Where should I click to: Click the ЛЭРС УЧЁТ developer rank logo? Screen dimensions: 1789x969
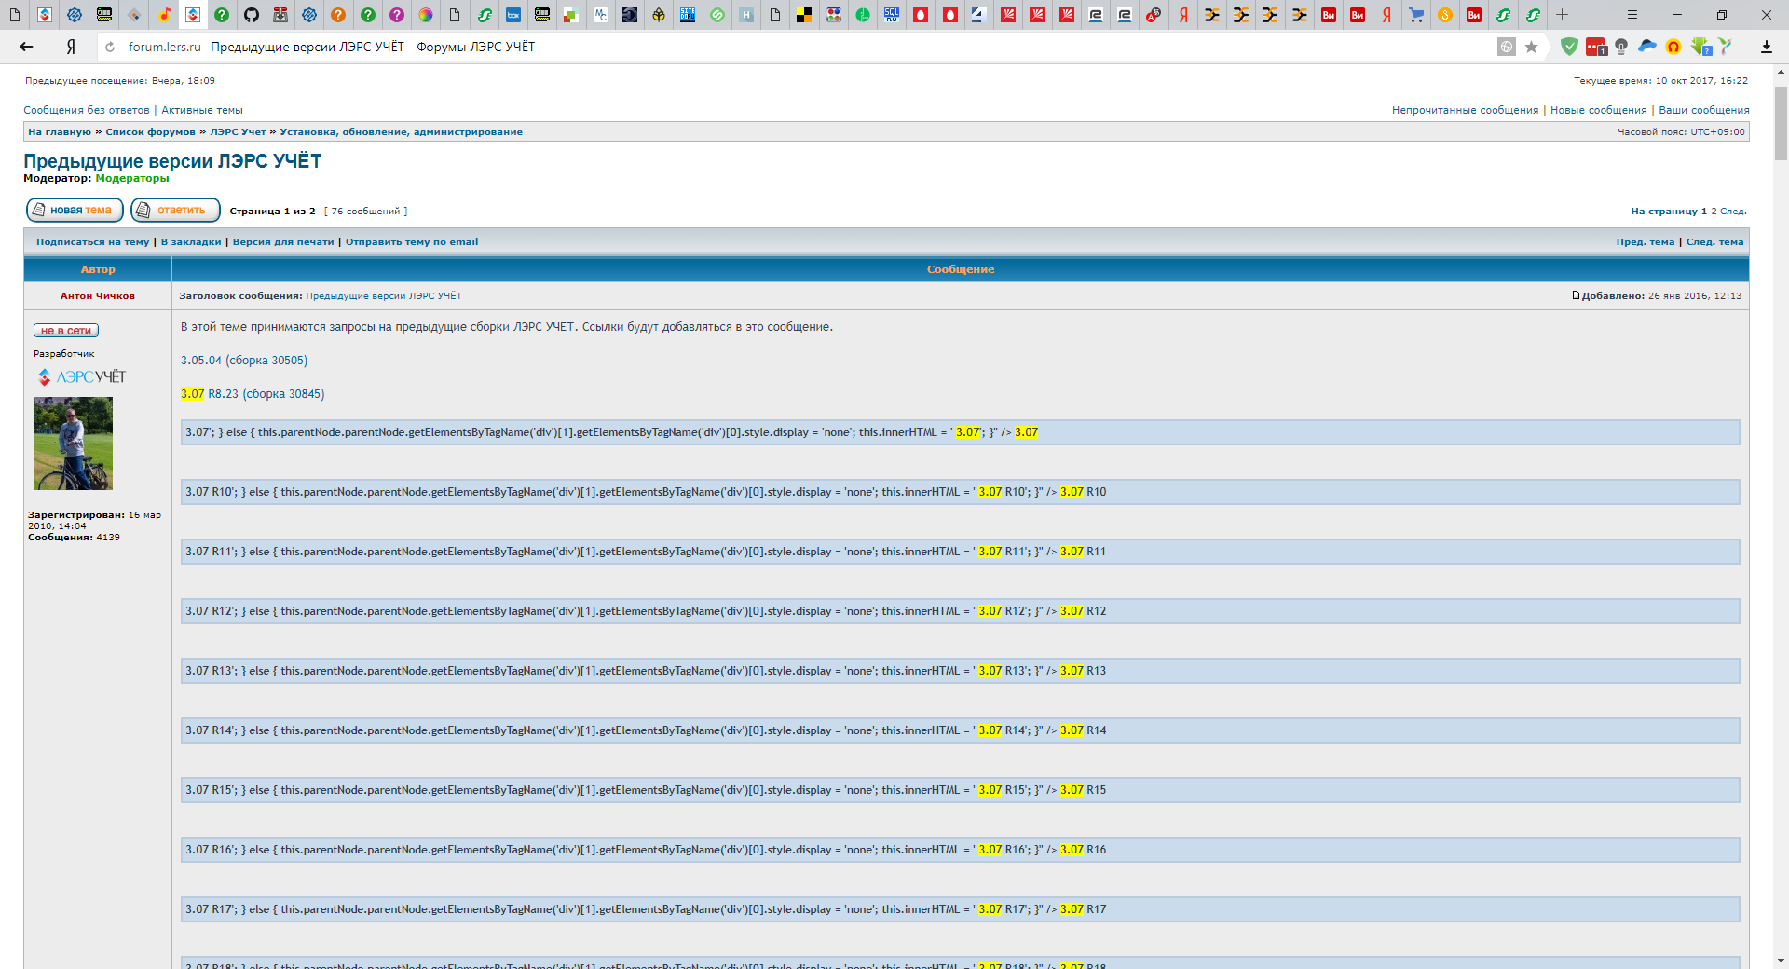point(82,376)
